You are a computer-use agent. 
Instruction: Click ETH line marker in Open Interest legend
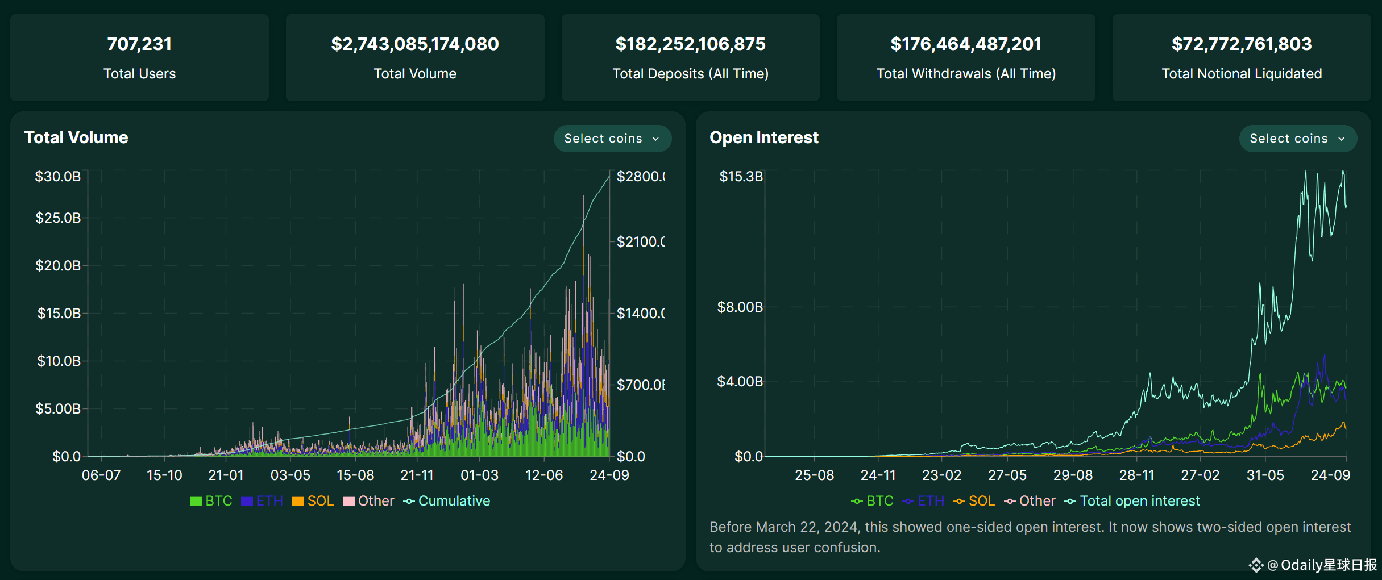coord(908,501)
